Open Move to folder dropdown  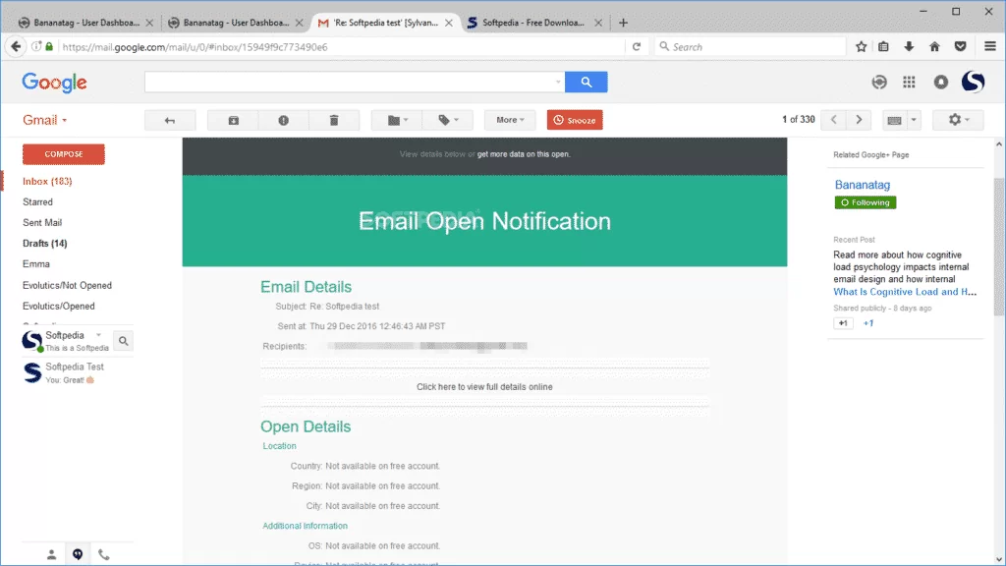click(x=397, y=120)
